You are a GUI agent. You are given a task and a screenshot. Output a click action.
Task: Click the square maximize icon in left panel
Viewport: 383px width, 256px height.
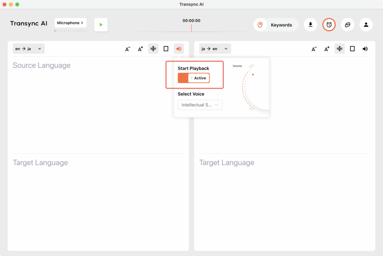(x=166, y=49)
